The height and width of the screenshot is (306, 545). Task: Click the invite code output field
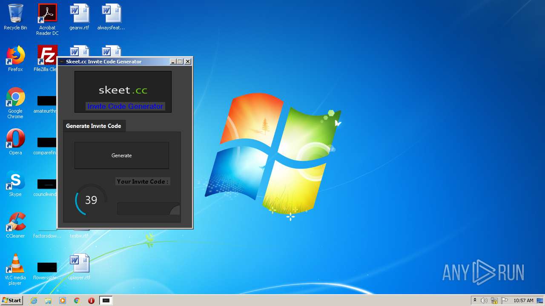(149, 209)
